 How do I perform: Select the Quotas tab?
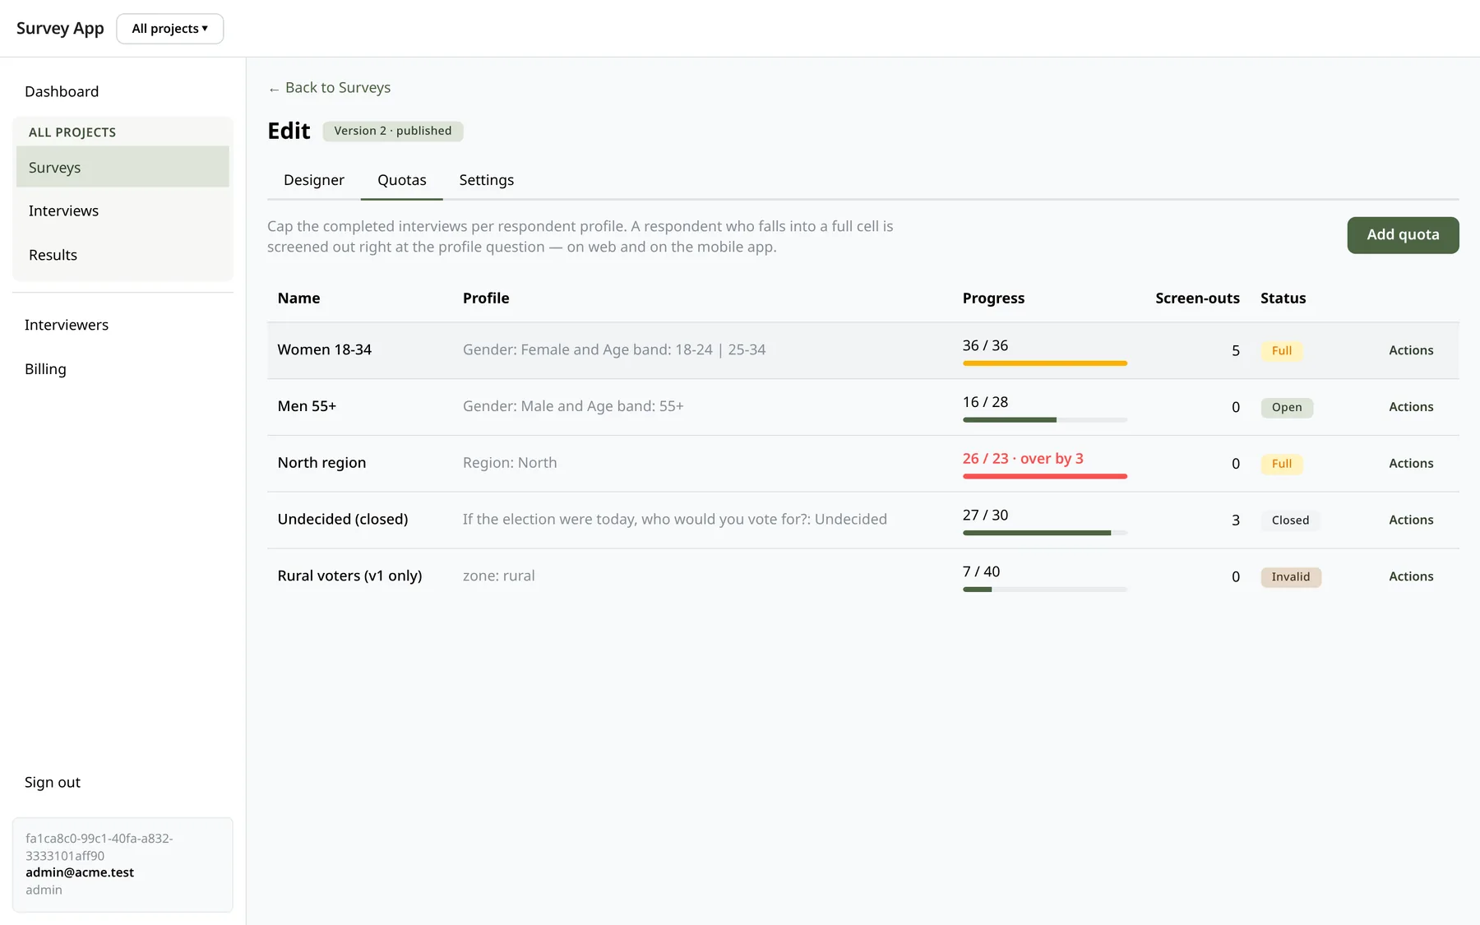point(402,180)
